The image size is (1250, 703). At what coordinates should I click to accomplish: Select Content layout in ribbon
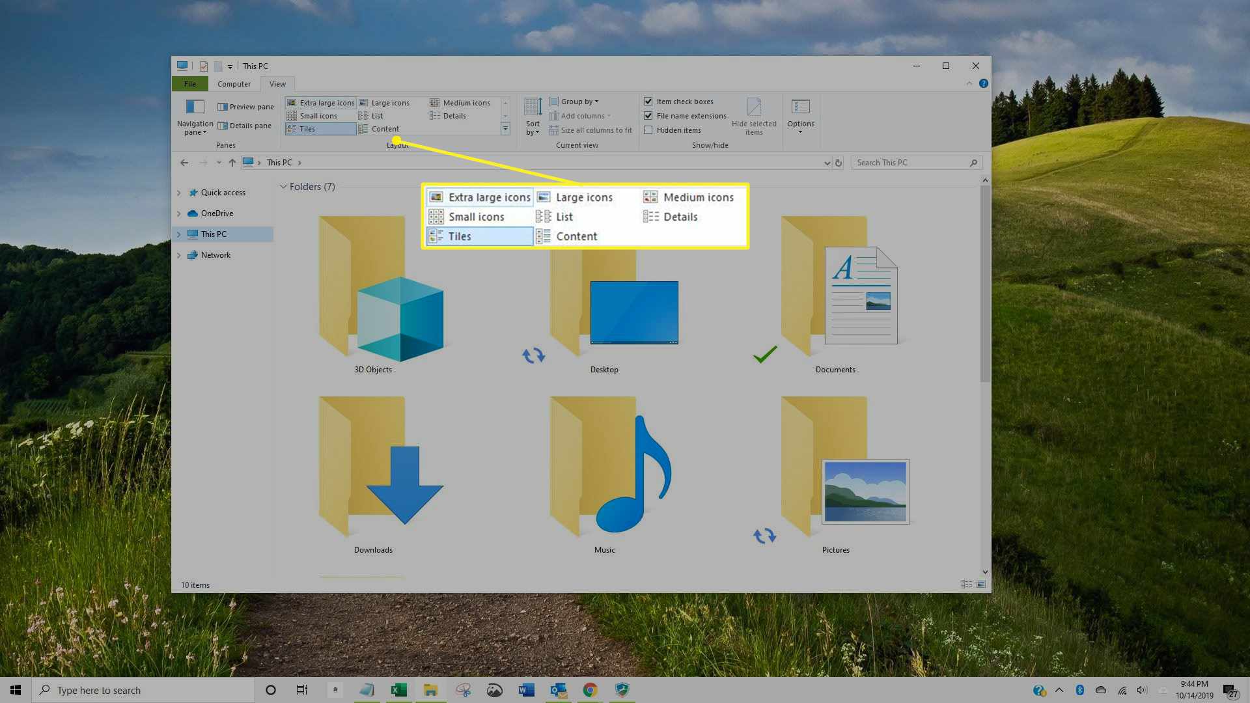tap(379, 129)
